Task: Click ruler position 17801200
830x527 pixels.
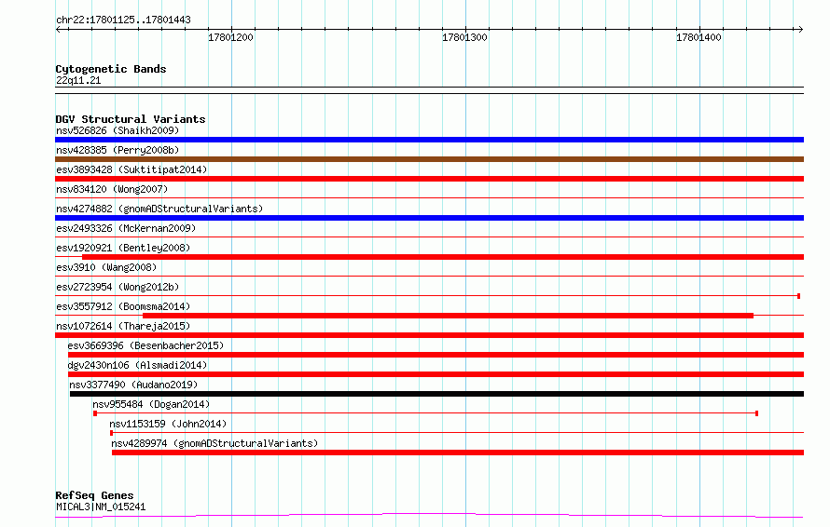Action: click(230, 37)
